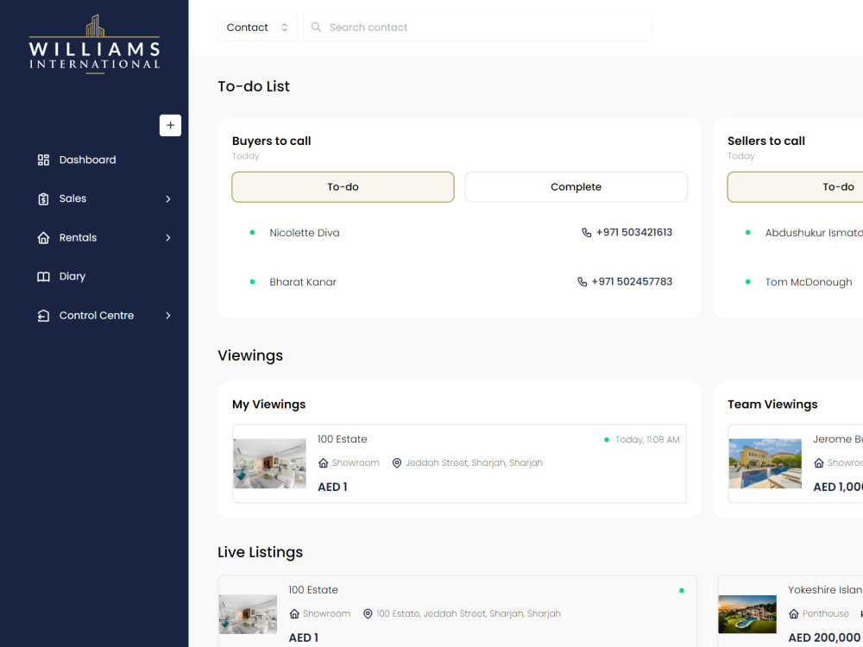Screen dimensions: 863x647
Task: Click Jeddah Street, Sharjah address in My Viewings
Action: coord(474,462)
